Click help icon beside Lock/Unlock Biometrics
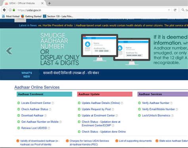The width and height of the screenshot is (188, 148). [172, 116]
